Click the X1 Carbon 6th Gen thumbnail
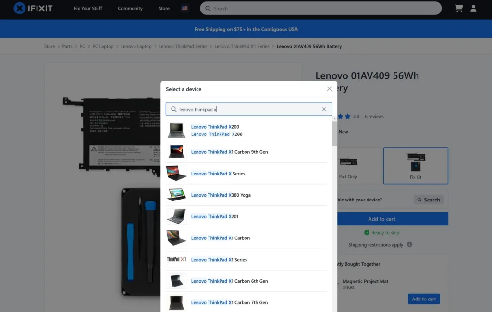Image resolution: width=492 pixels, height=312 pixels. click(176, 281)
